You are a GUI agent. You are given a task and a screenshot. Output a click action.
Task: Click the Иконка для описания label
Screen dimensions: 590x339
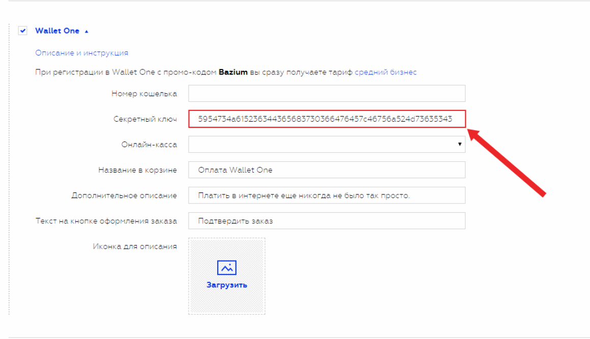[135, 246]
